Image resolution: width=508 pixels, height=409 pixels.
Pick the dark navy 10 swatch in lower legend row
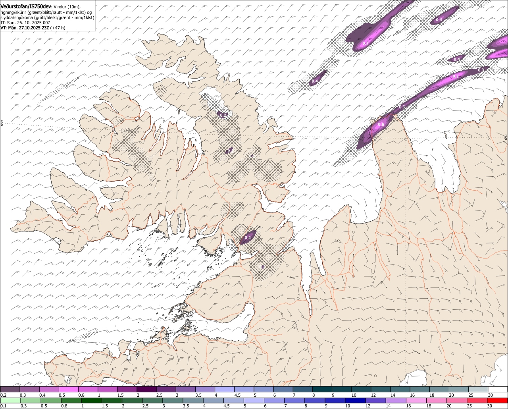pyautogui.click(x=354, y=400)
